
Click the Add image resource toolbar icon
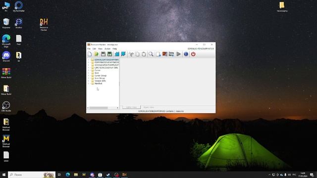[x=165, y=54]
